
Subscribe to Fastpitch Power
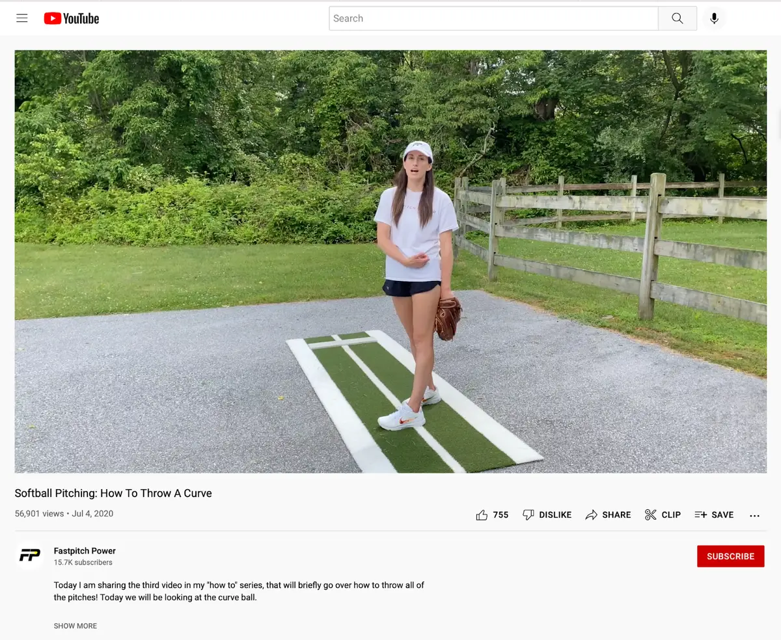(x=730, y=556)
